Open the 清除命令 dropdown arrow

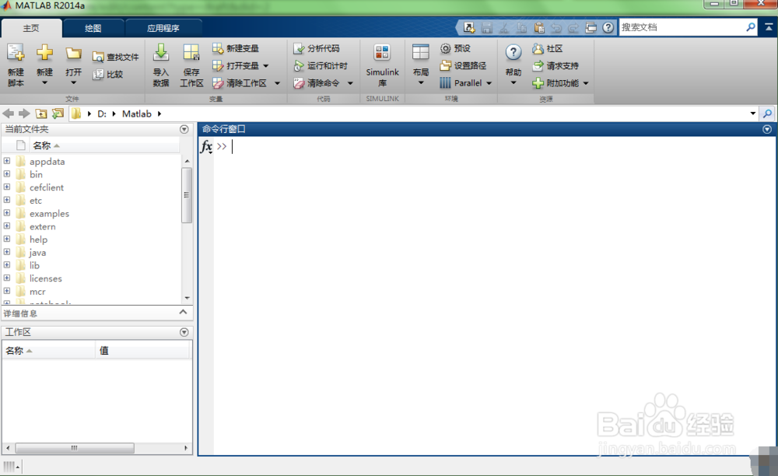pyautogui.click(x=350, y=83)
